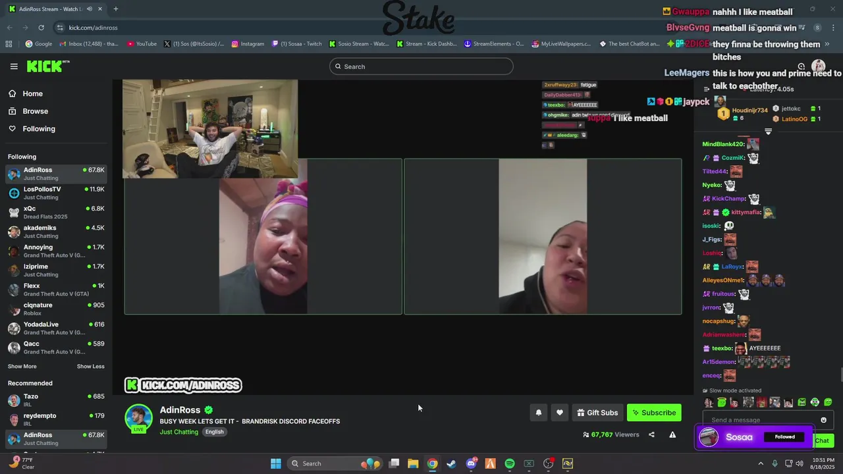Open MyLiveWallpapers bookmark
Image resolution: width=843 pixels, height=474 pixels.
pos(561,44)
